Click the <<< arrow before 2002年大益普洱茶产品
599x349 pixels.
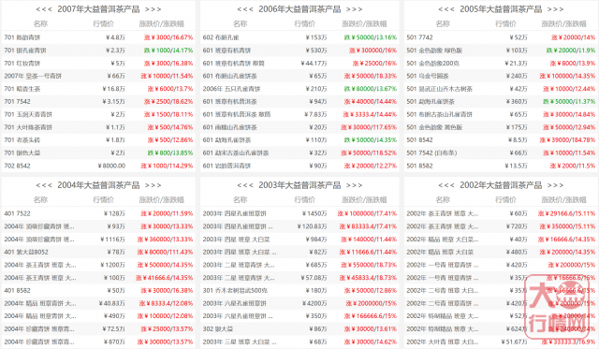[446, 185]
